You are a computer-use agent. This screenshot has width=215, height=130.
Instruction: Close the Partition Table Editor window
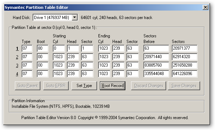click(x=205, y=7)
